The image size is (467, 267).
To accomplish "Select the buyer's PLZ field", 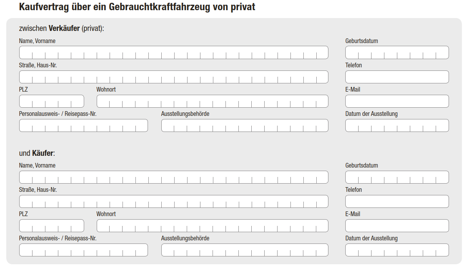I will point(51,226).
